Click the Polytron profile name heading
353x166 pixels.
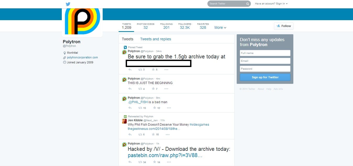click(x=71, y=42)
